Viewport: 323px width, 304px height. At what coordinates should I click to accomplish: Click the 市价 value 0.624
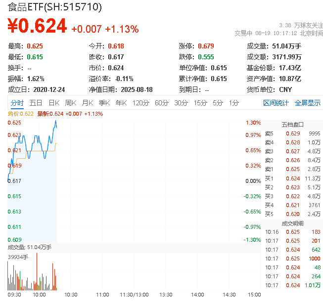click(x=116, y=68)
